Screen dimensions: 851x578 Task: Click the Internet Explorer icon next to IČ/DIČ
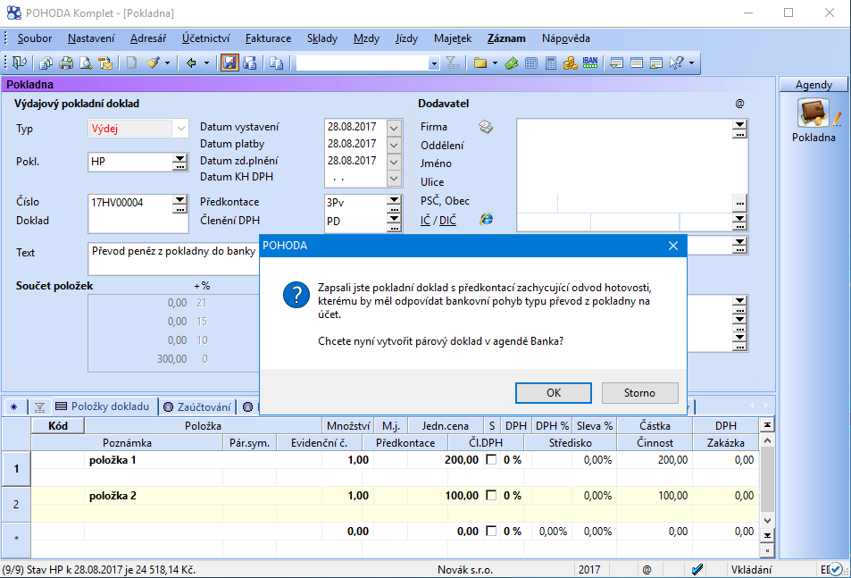(x=487, y=219)
